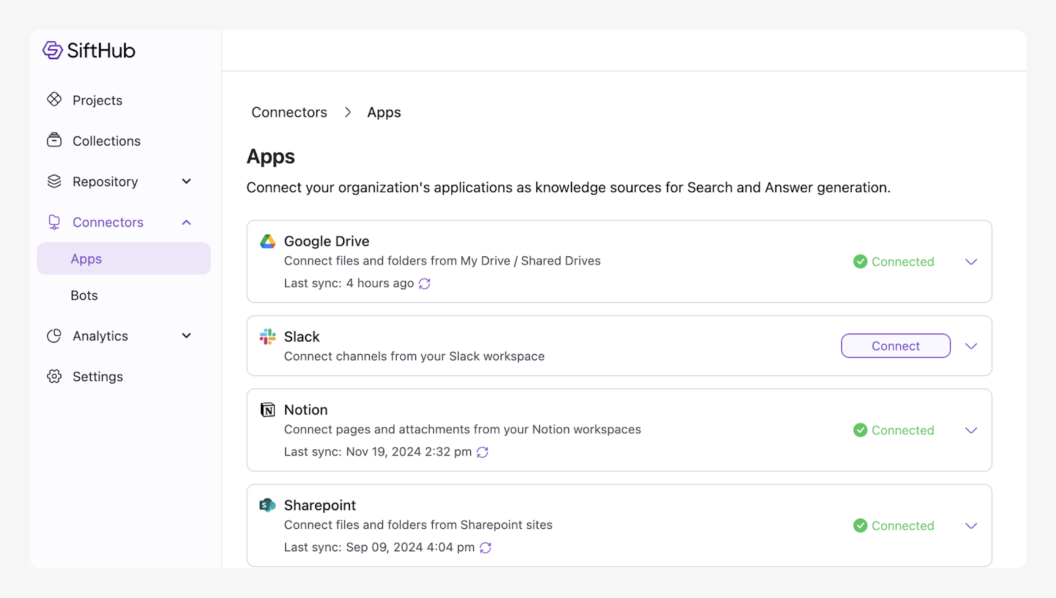Go to Connectors breadcrumb link
The width and height of the screenshot is (1056, 598).
tap(289, 112)
